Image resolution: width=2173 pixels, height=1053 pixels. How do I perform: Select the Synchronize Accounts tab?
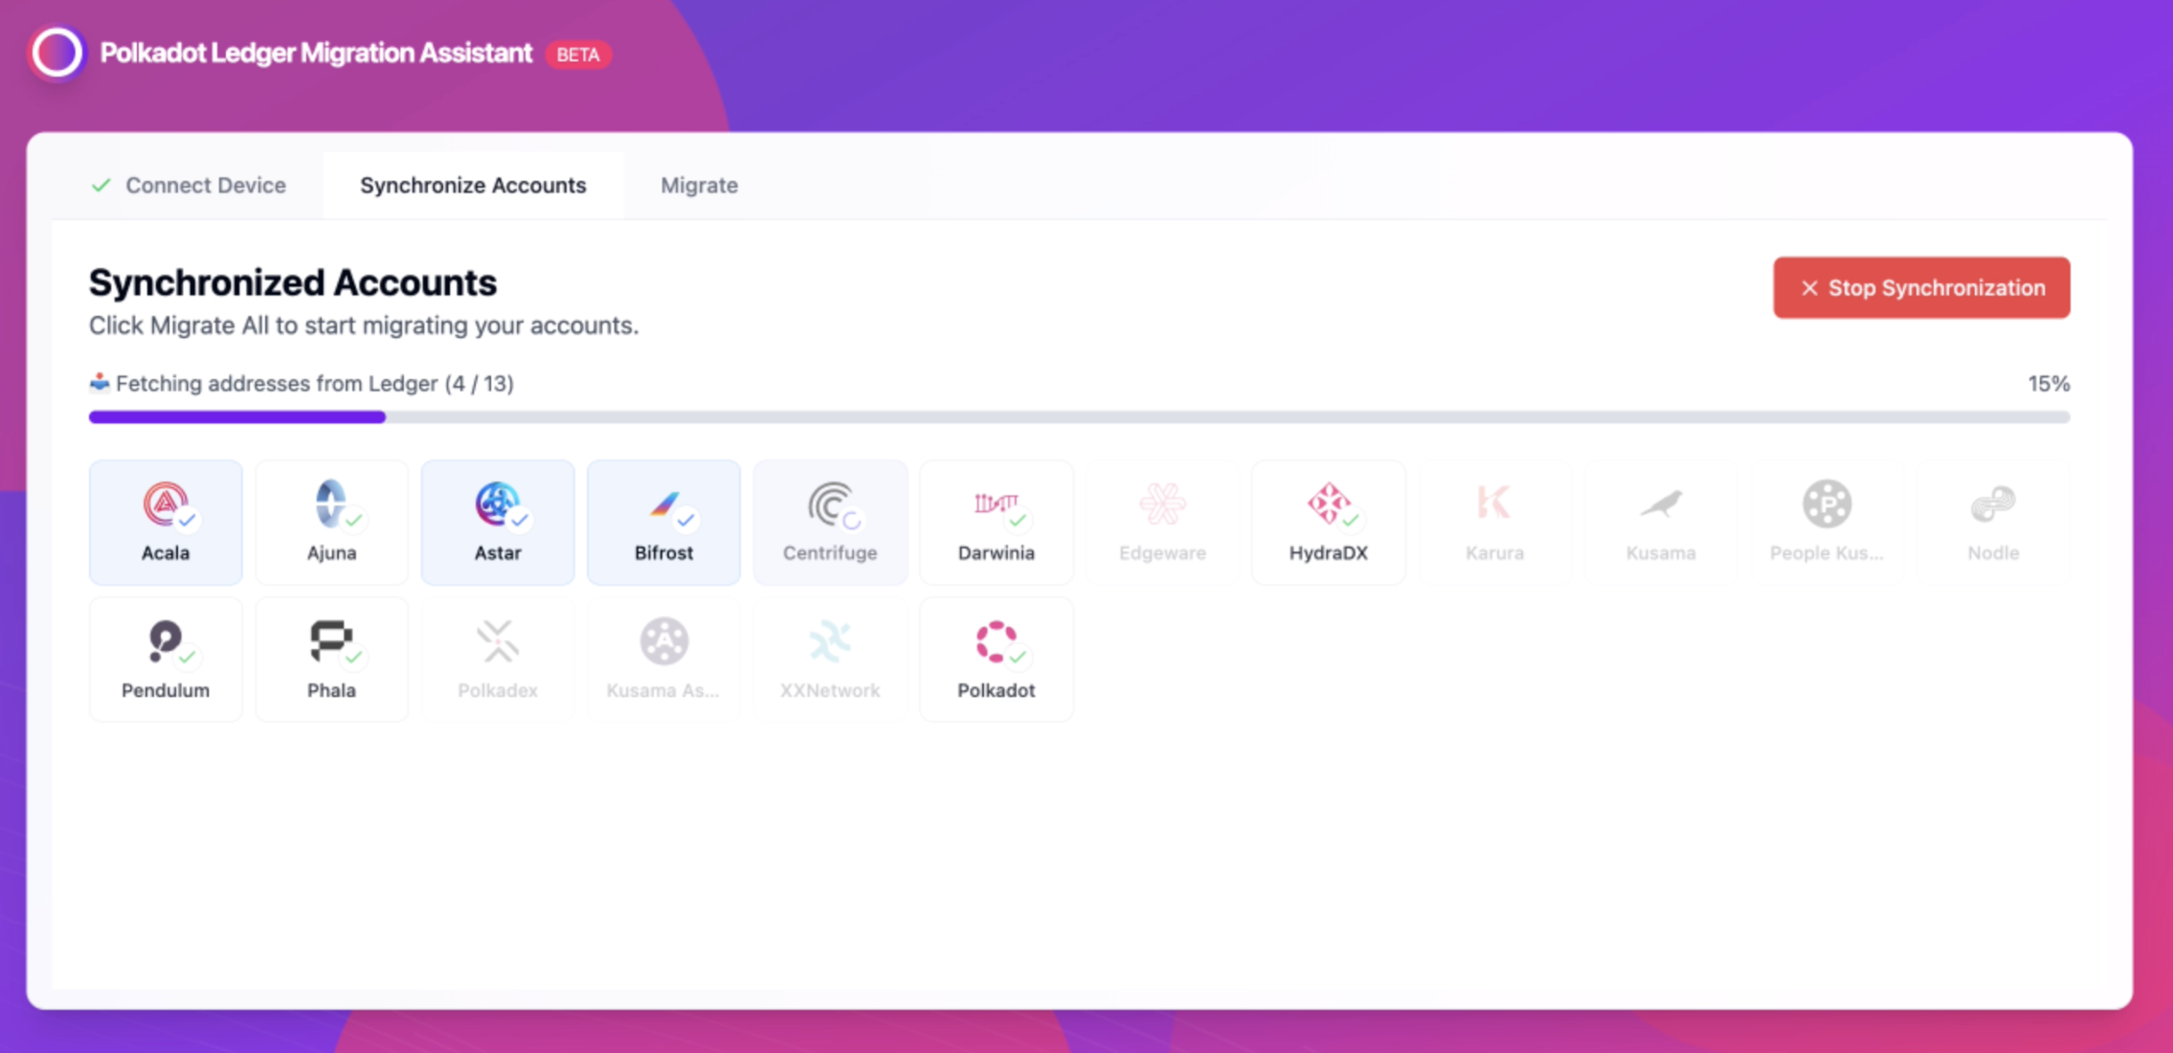click(473, 185)
